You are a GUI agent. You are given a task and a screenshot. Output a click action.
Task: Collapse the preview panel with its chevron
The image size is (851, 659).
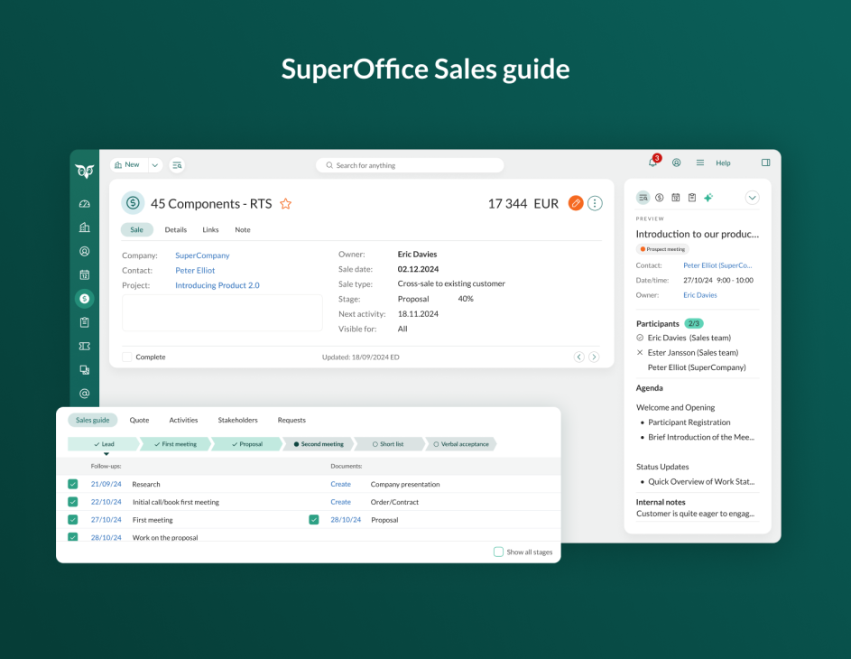pyautogui.click(x=753, y=197)
